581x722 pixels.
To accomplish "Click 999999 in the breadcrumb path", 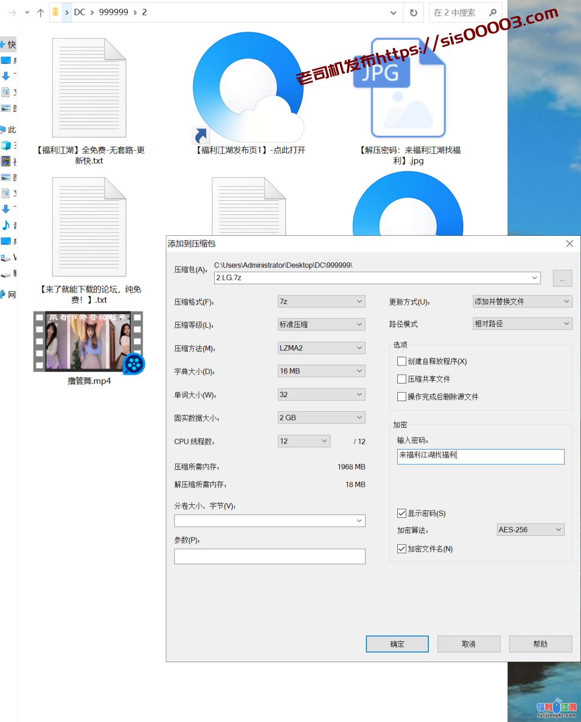I will [113, 12].
